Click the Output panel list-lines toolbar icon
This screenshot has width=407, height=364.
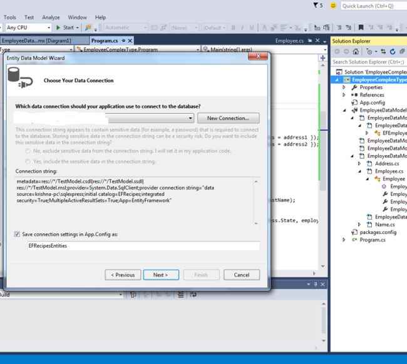coord(181,295)
